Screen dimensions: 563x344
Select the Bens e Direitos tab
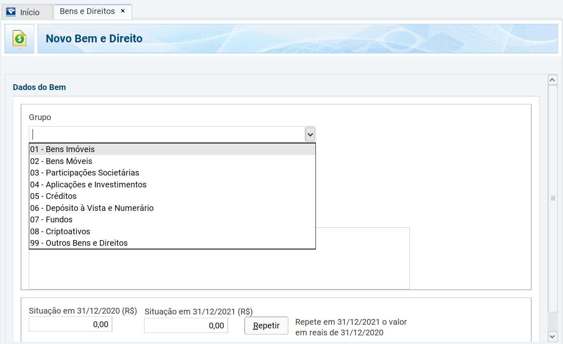click(x=87, y=12)
